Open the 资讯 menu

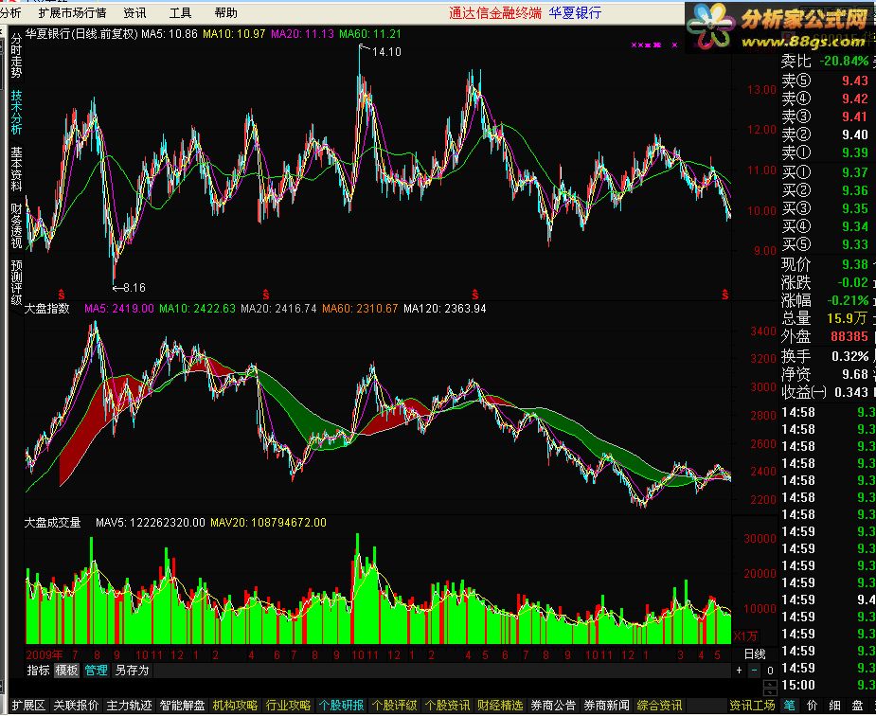pos(134,13)
